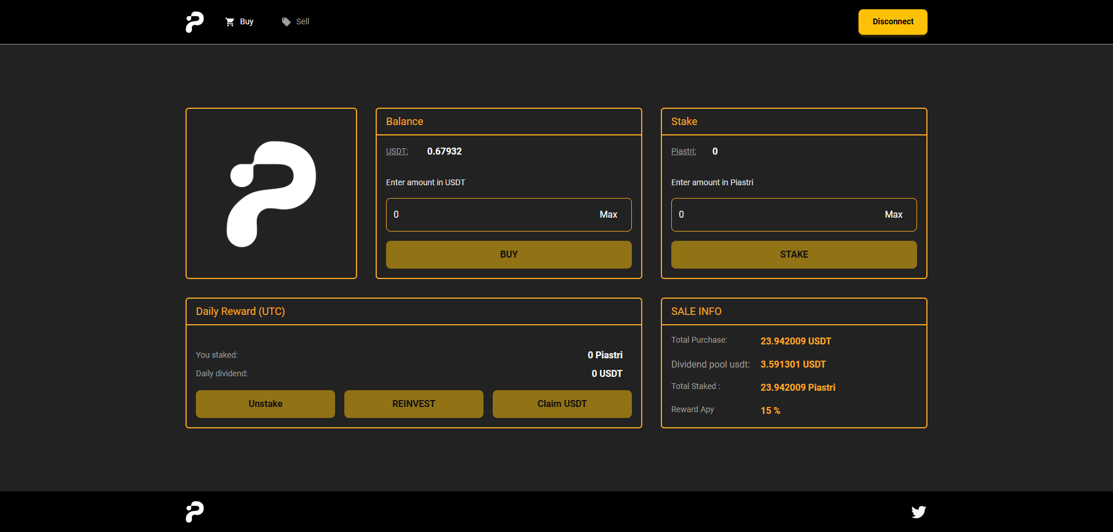Image resolution: width=1113 pixels, height=532 pixels.
Task: Click the large Piastri logo card
Action: (271, 193)
